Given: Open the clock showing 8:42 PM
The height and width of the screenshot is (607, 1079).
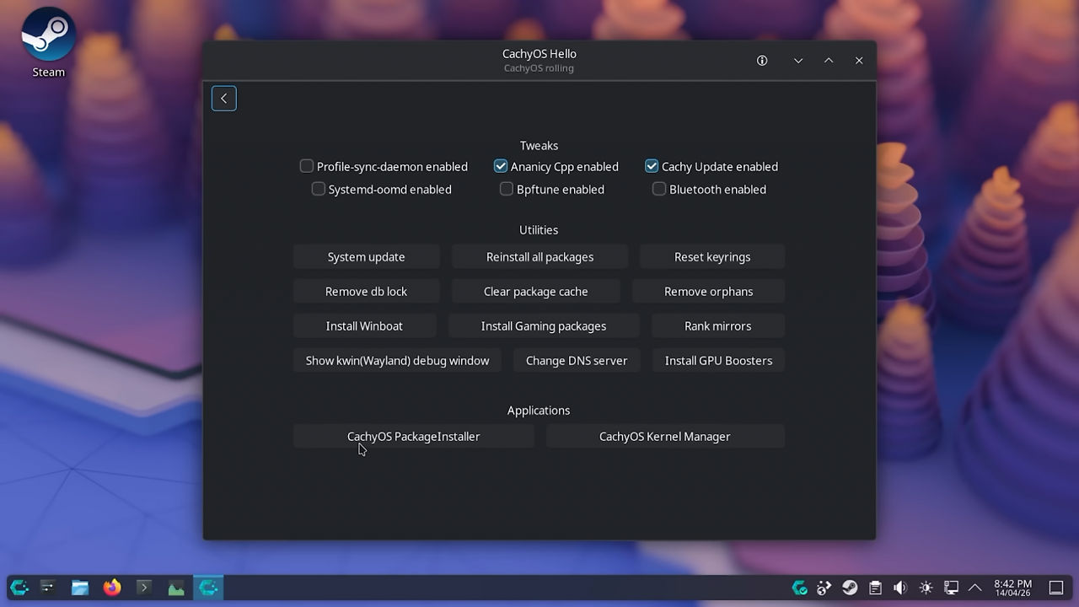Looking at the screenshot, I should click(1012, 588).
